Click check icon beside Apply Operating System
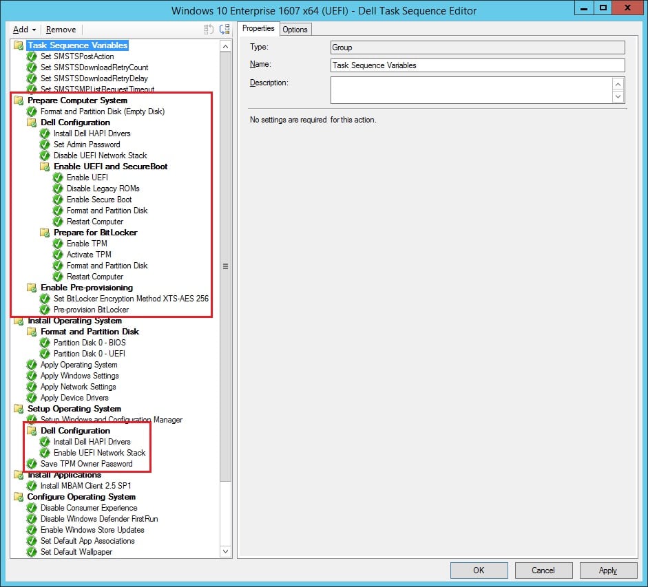648x587 pixels. coord(32,365)
